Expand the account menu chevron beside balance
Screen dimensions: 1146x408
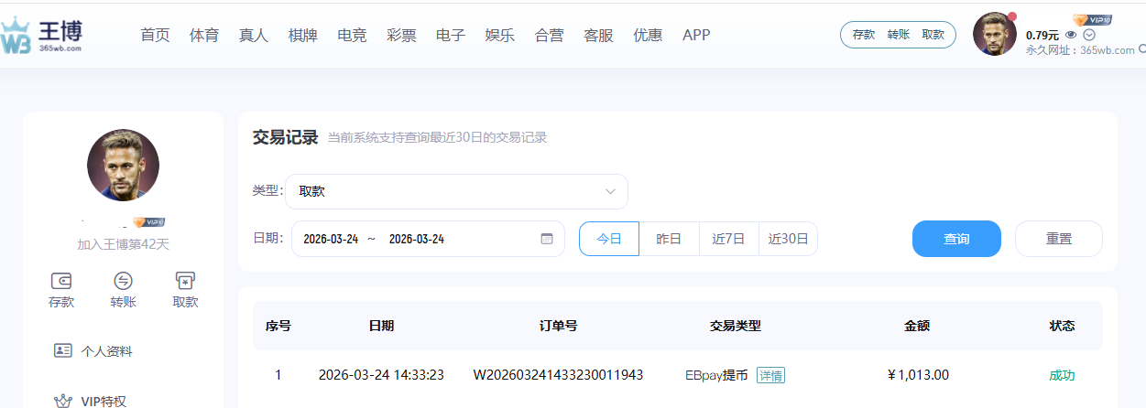1088,35
